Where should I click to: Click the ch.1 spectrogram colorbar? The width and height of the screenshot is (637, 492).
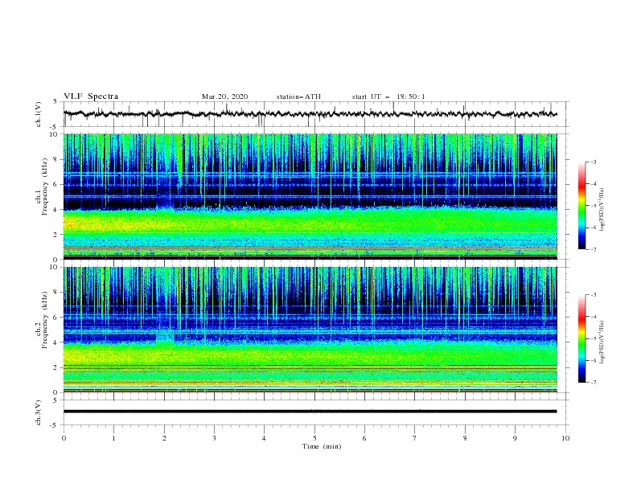click(x=582, y=206)
